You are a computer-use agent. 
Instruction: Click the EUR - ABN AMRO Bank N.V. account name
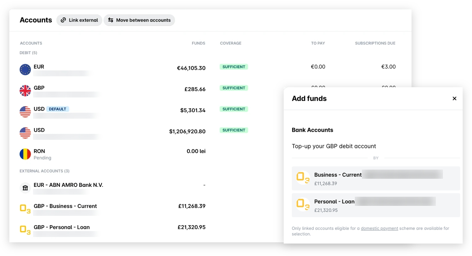(68, 185)
